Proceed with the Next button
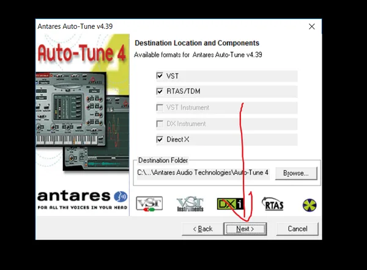Screen dimensions: 367x270 (245, 229)
